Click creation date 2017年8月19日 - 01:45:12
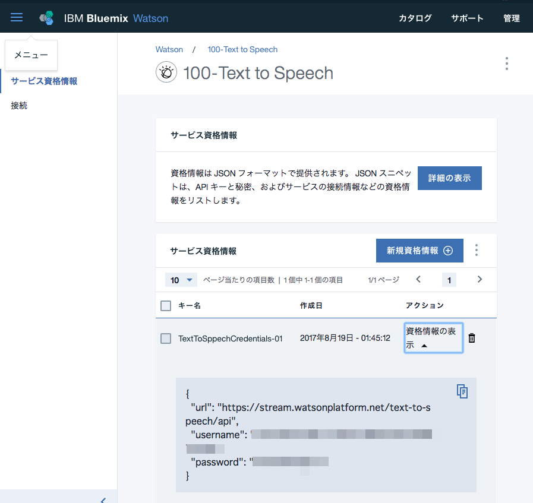The height and width of the screenshot is (503, 533). 345,338
